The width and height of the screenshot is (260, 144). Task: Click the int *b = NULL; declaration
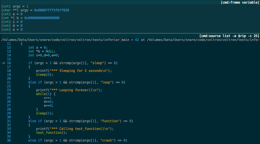point(42,51)
